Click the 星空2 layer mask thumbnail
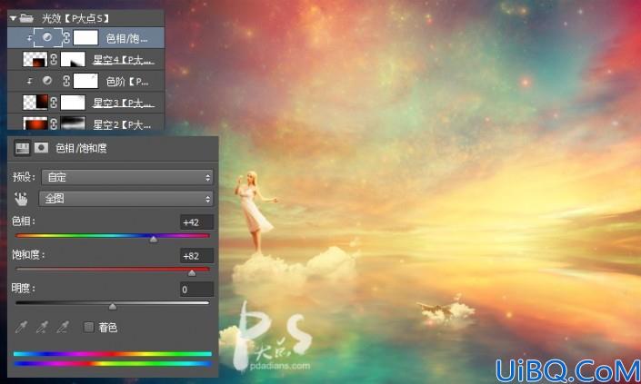This screenshot has width=641, height=384. coord(73,123)
